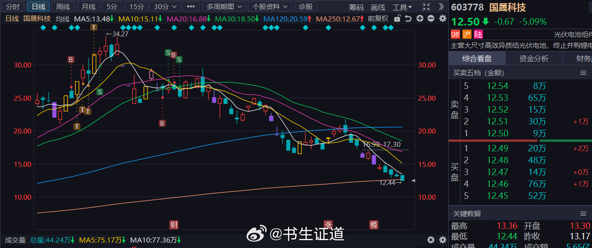The image size is (592, 248).
Task: Open volume sub-chart settings gear
Action: pos(442,240)
